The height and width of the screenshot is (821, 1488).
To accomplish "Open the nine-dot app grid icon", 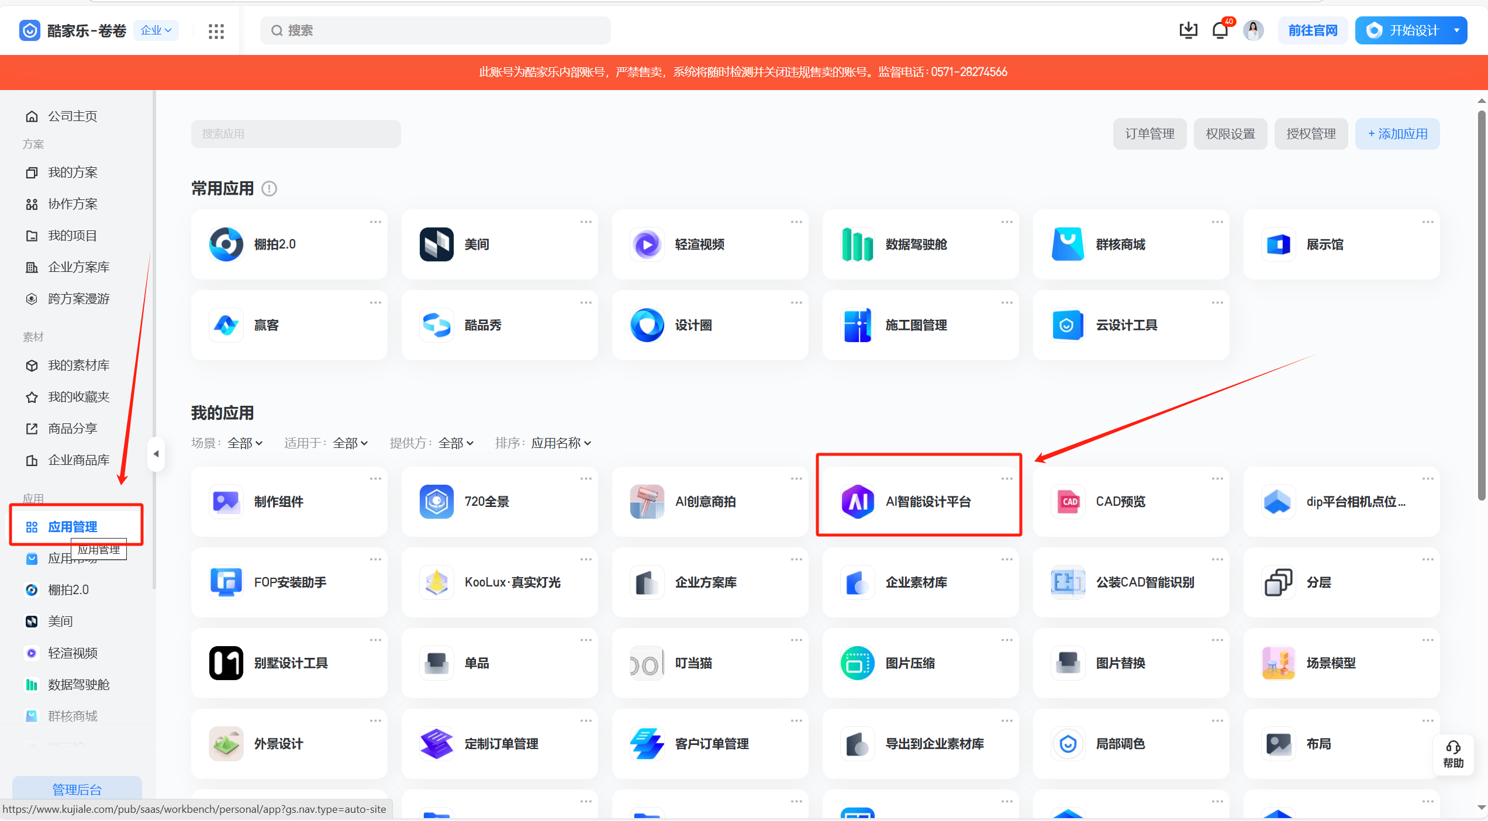I will point(216,31).
